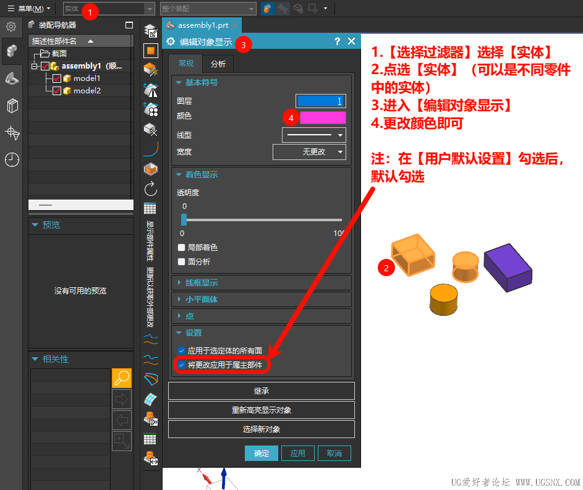
Task: Click the cube with X delete icon
Action: click(x=151, y=130)
